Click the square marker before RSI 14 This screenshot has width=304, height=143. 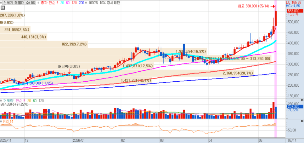click(1, 121)
